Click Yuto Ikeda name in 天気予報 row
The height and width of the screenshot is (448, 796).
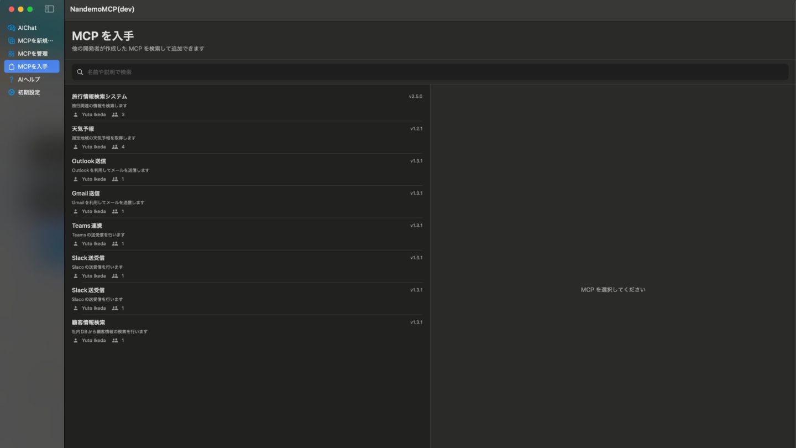pos(94,147)
